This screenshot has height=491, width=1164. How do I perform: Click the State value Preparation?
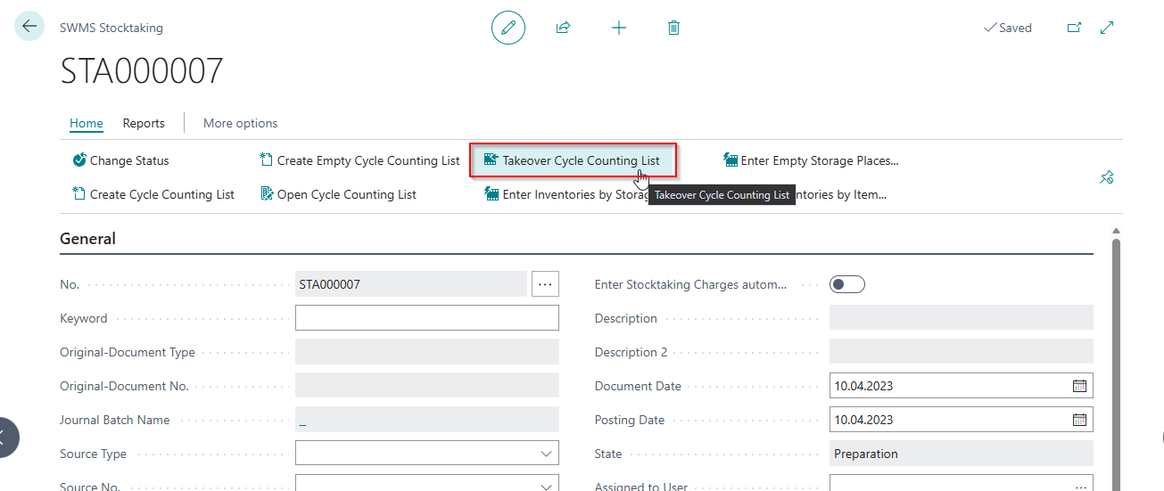[x=962, y=454]
